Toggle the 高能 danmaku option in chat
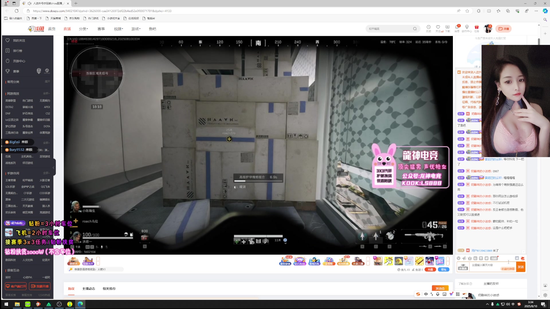Screen dimensions: 550x309 point(494,258)
